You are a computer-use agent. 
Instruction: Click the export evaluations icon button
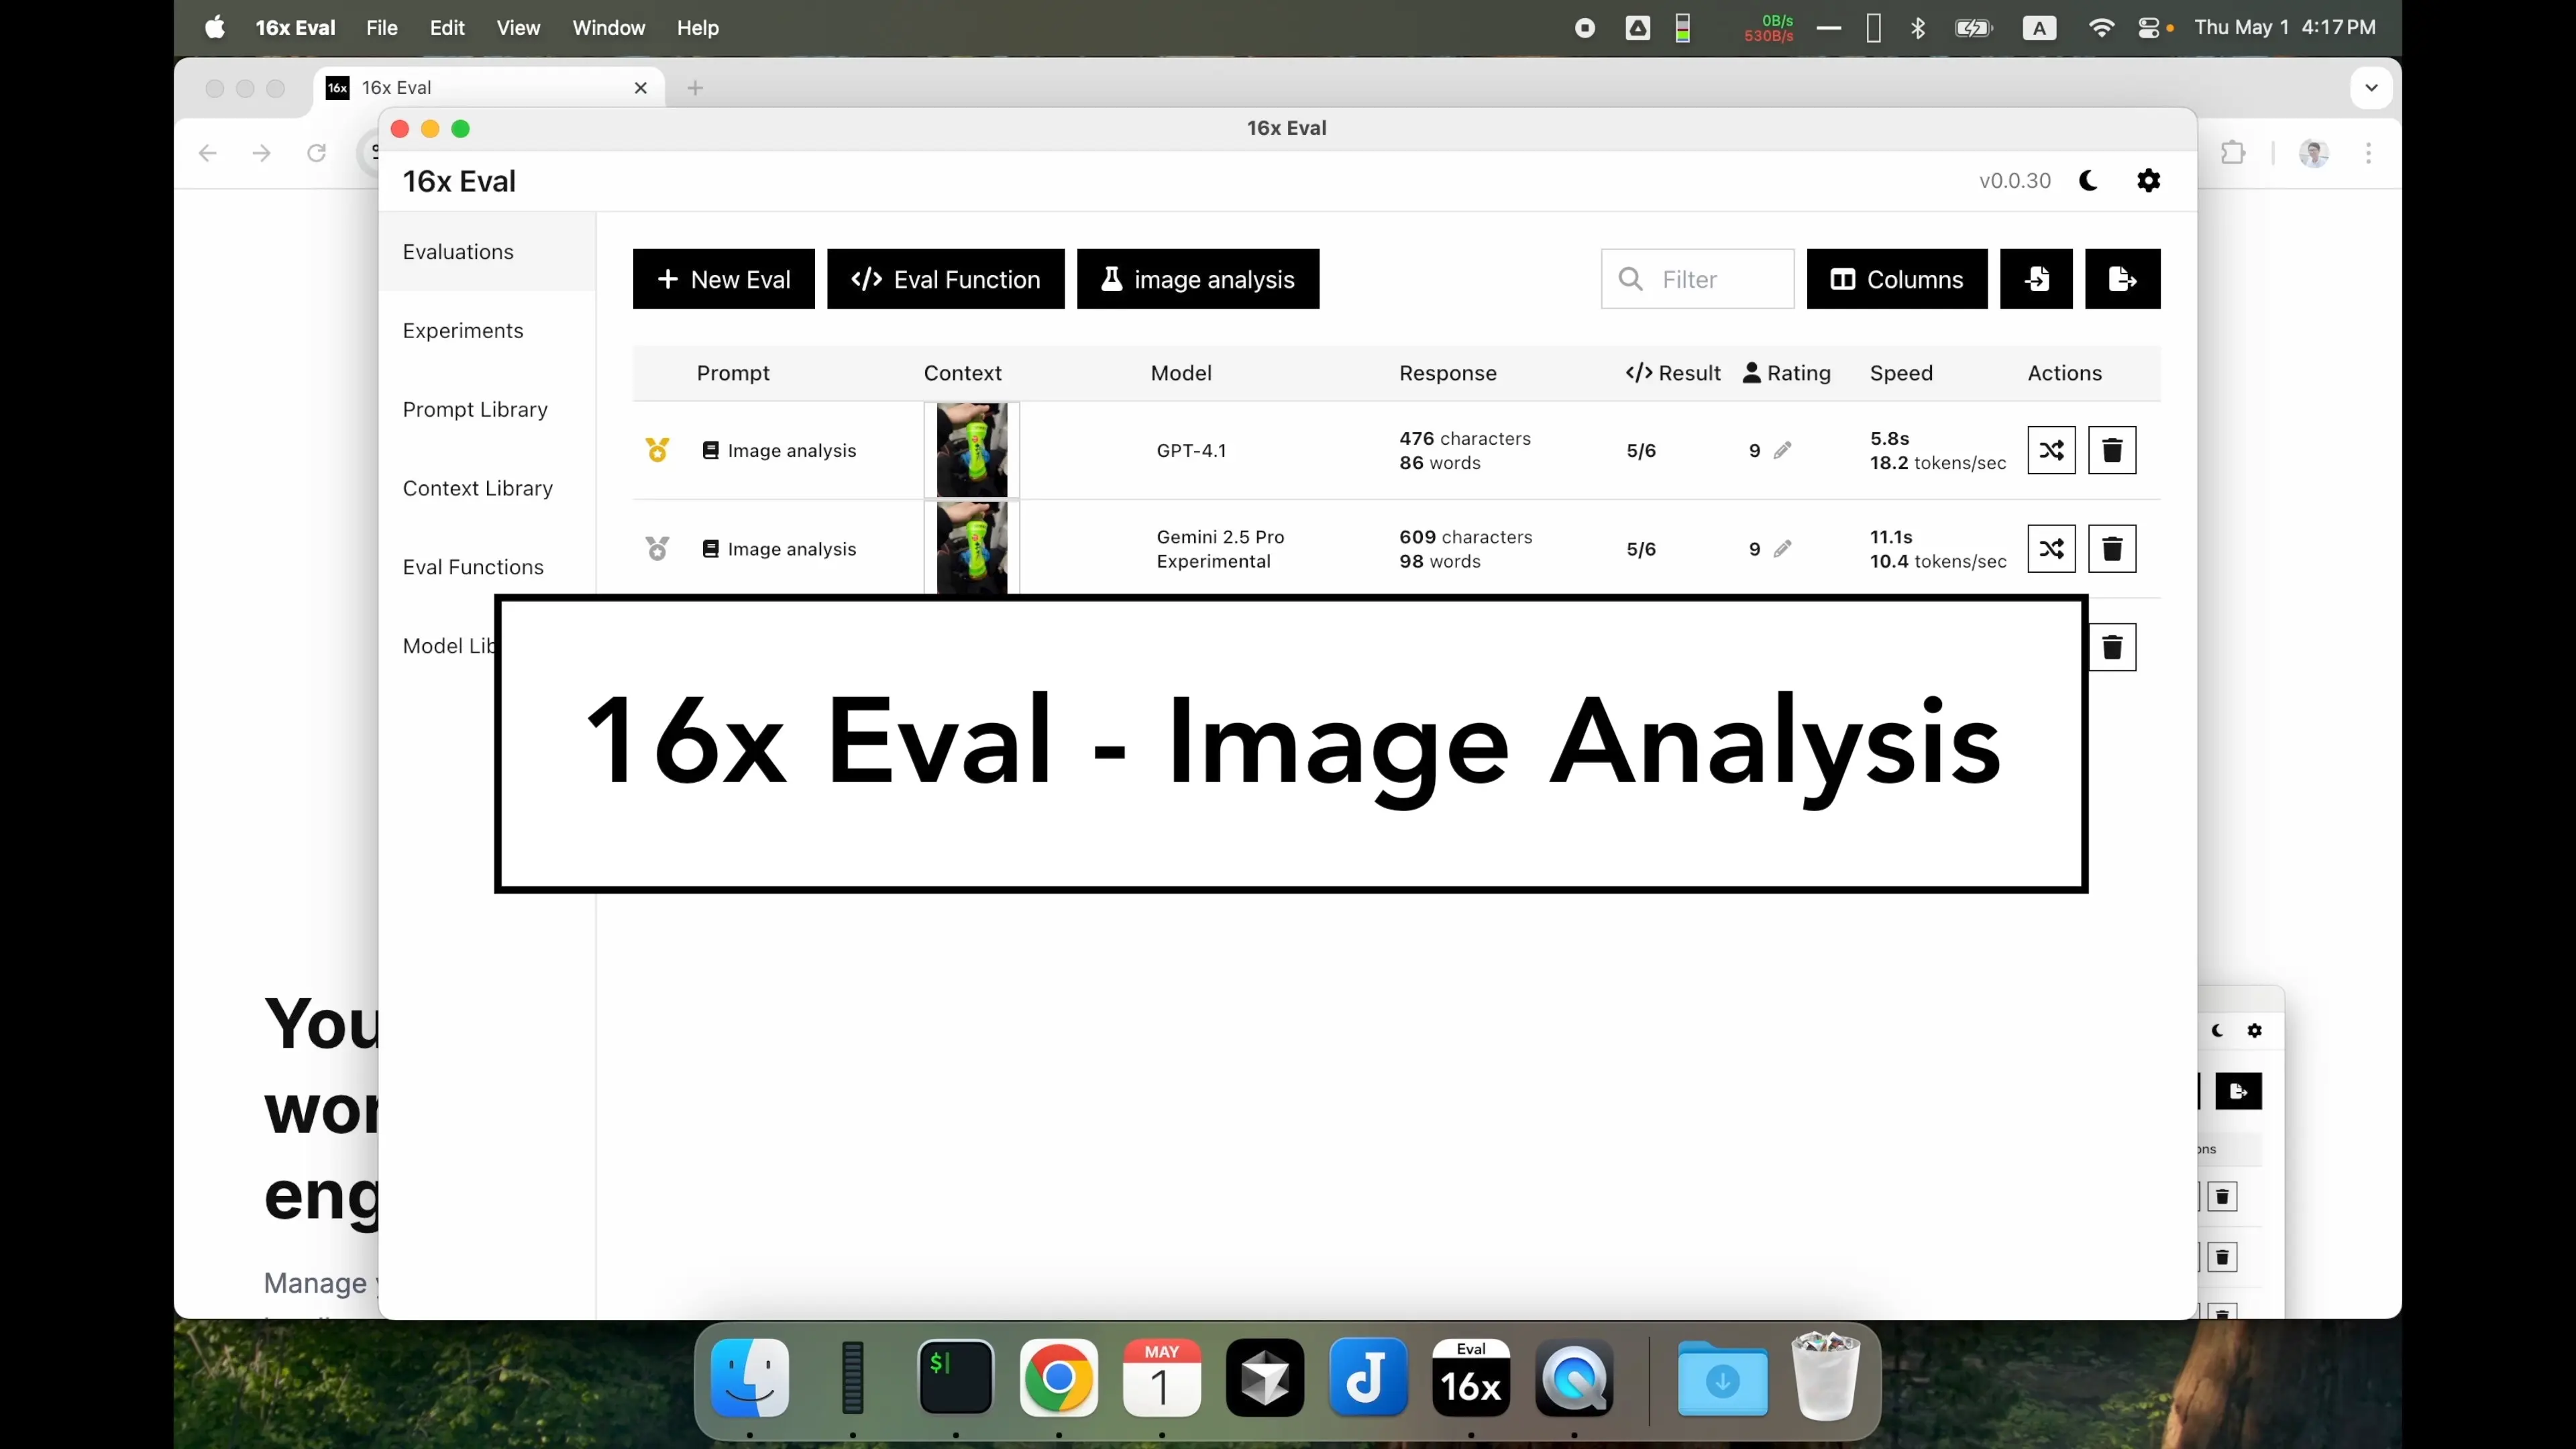tap(2122, 279)
